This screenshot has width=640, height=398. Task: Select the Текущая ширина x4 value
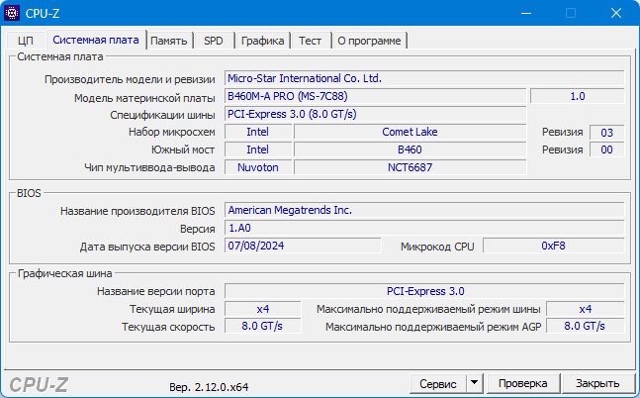point(262,309)
